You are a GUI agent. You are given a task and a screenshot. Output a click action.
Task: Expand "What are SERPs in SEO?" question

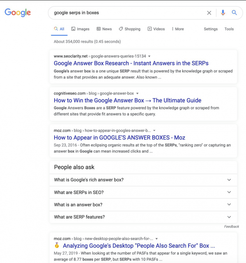(x=143, y=192)
